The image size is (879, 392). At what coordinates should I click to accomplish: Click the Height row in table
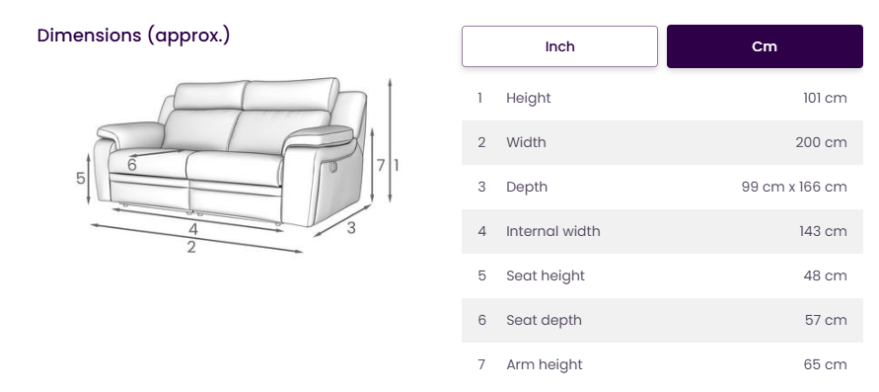coord(662,98)
